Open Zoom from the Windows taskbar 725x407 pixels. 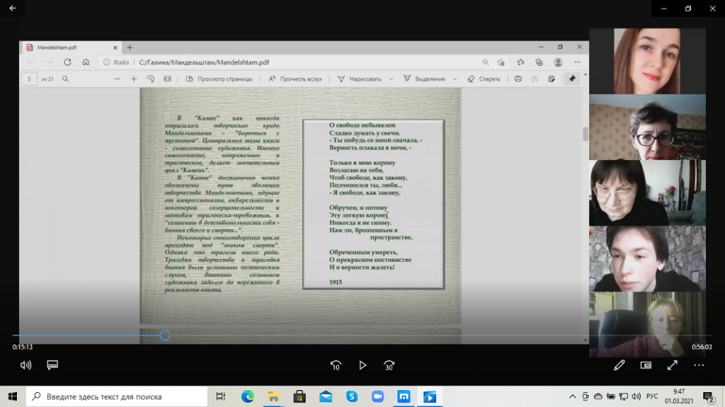[x=377, y=396]
